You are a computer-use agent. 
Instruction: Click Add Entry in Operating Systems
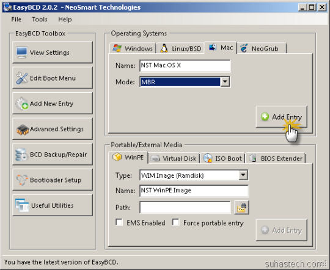[x=281, y=117]
